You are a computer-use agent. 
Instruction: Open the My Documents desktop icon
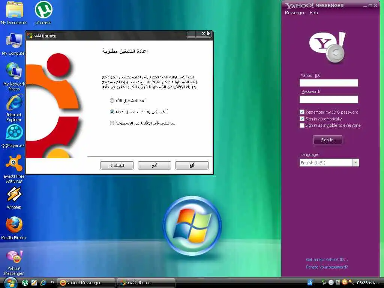point(14,13)
